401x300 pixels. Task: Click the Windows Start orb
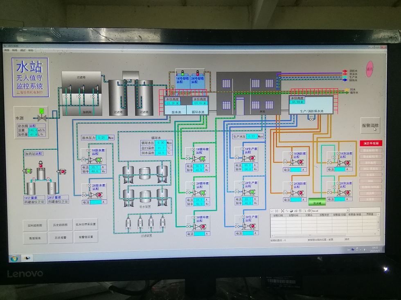pos(14,258)
